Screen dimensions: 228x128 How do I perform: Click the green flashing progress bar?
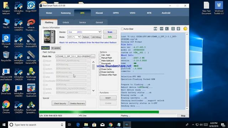[x=99, y=112]
